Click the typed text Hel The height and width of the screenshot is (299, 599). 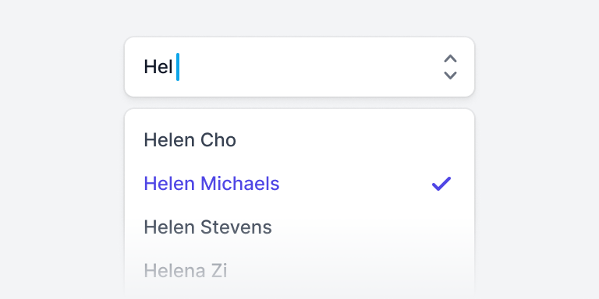tap(158, 67)
